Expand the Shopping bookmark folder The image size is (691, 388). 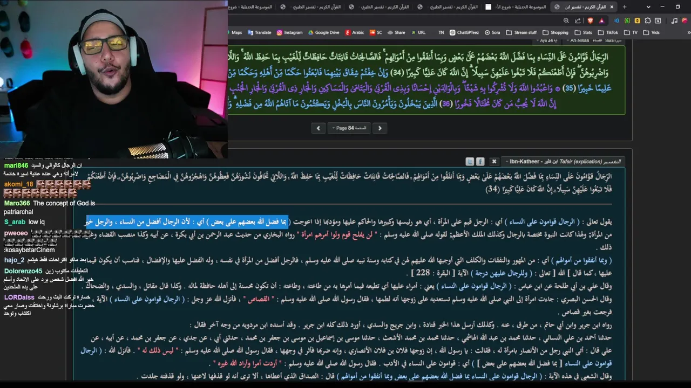(555, 32)
